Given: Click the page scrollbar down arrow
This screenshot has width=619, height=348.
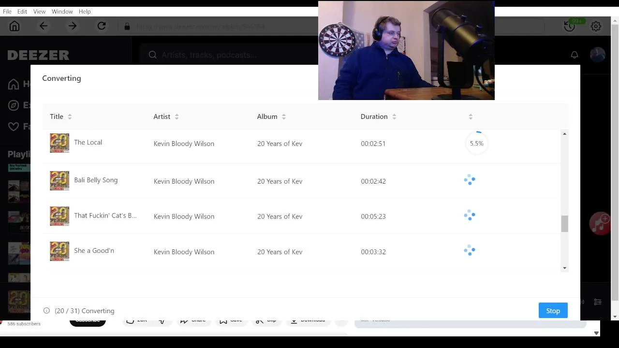Looking at the screenshot, I should pos(615,317).
